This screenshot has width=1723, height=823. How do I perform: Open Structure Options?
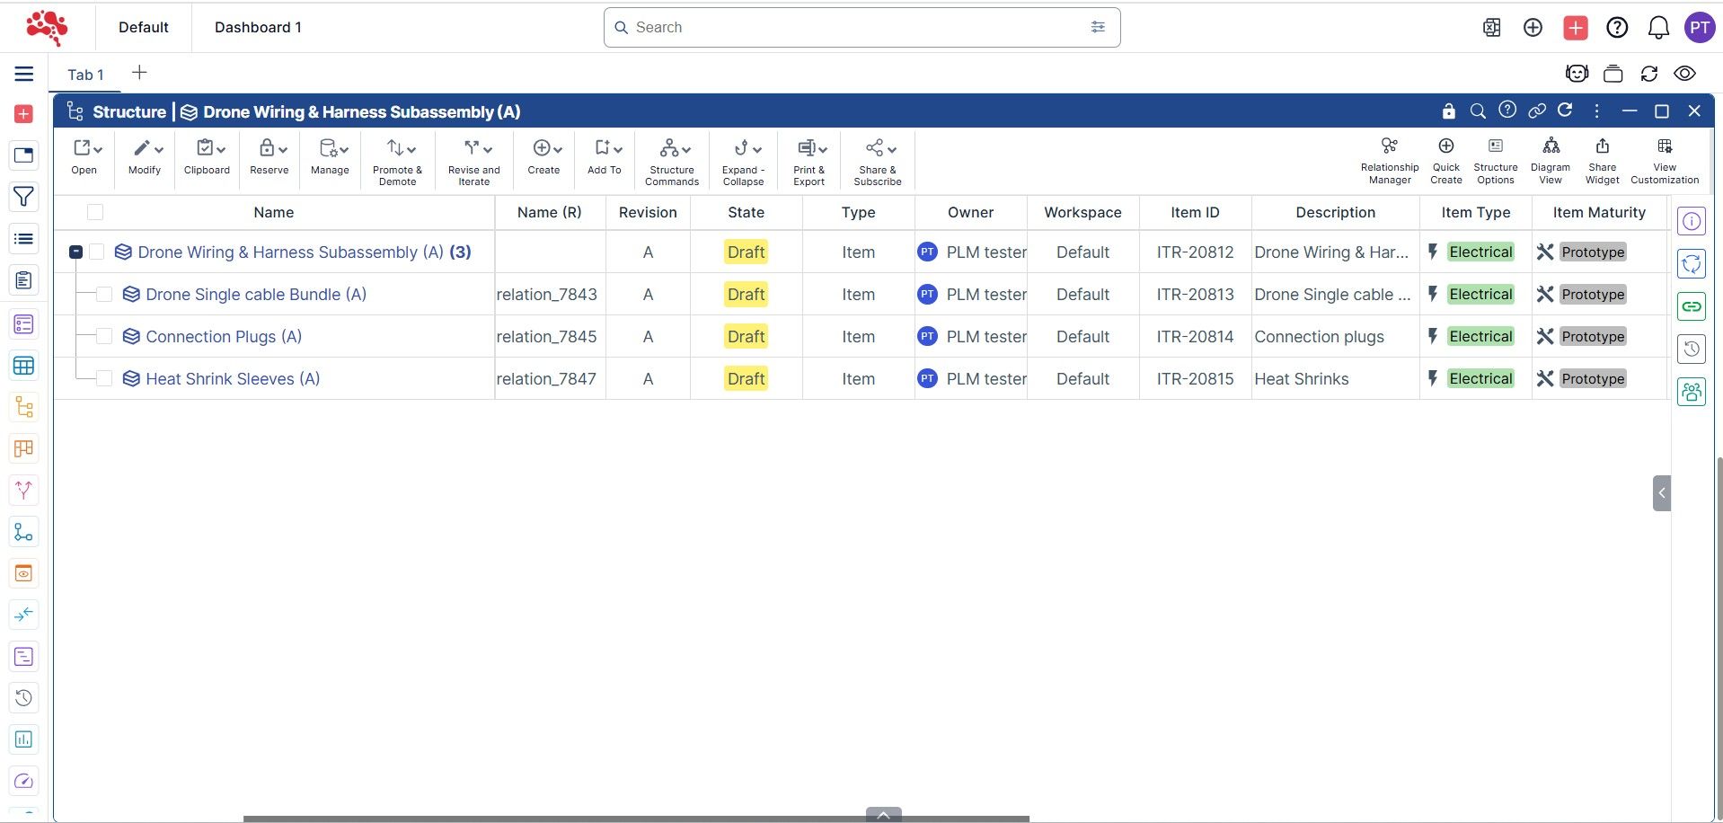1495,160
